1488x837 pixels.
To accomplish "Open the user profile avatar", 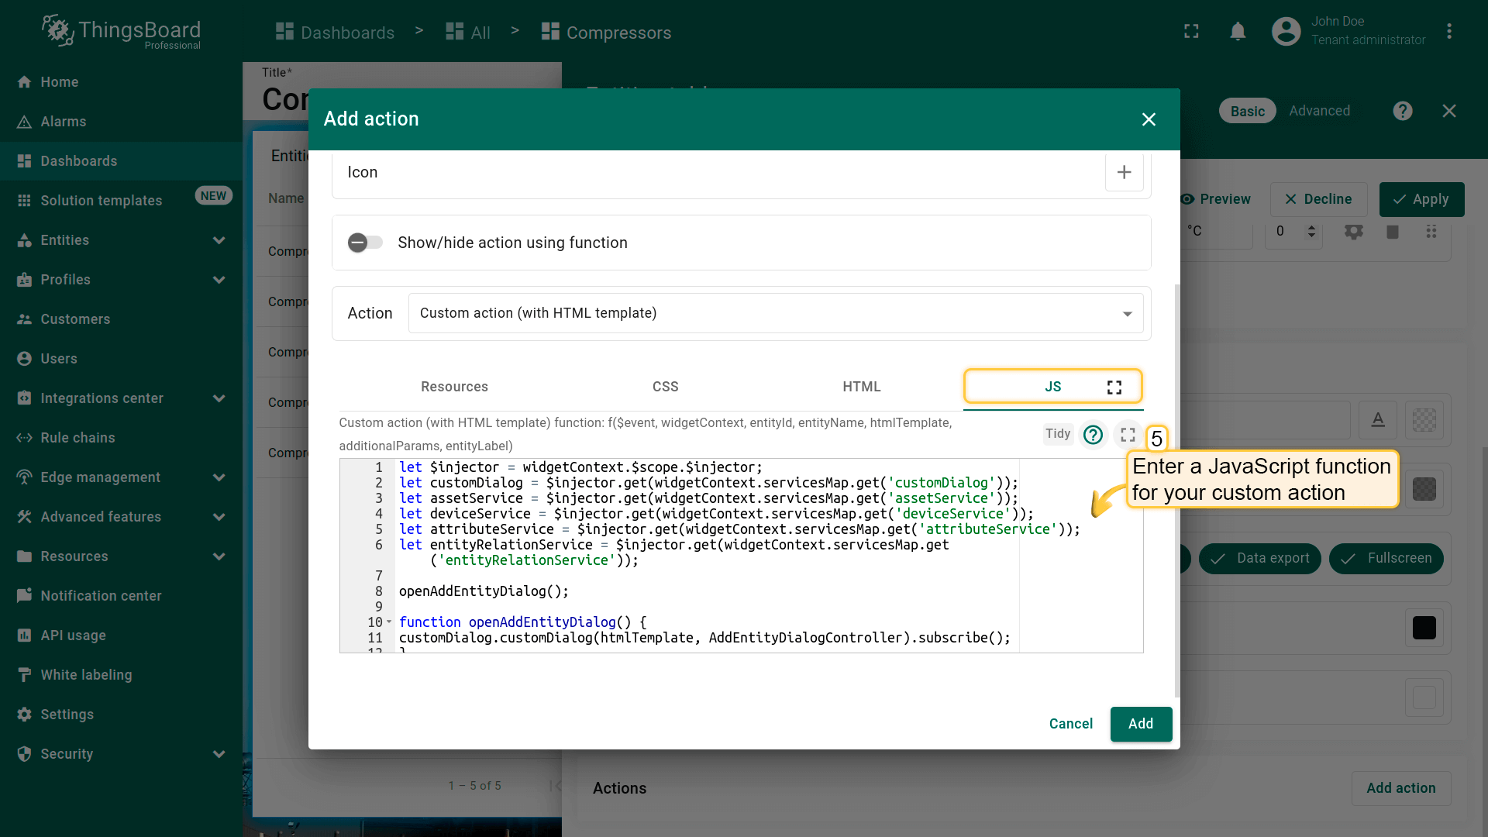I will click(1286, 32).
